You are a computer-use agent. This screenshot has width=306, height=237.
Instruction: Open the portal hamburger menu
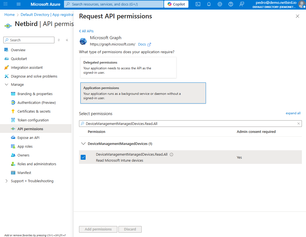pos(18,4)
